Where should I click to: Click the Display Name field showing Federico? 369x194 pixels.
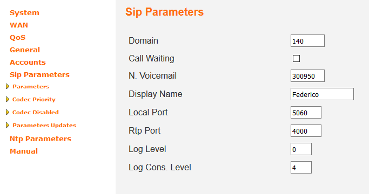pos(322,94)
